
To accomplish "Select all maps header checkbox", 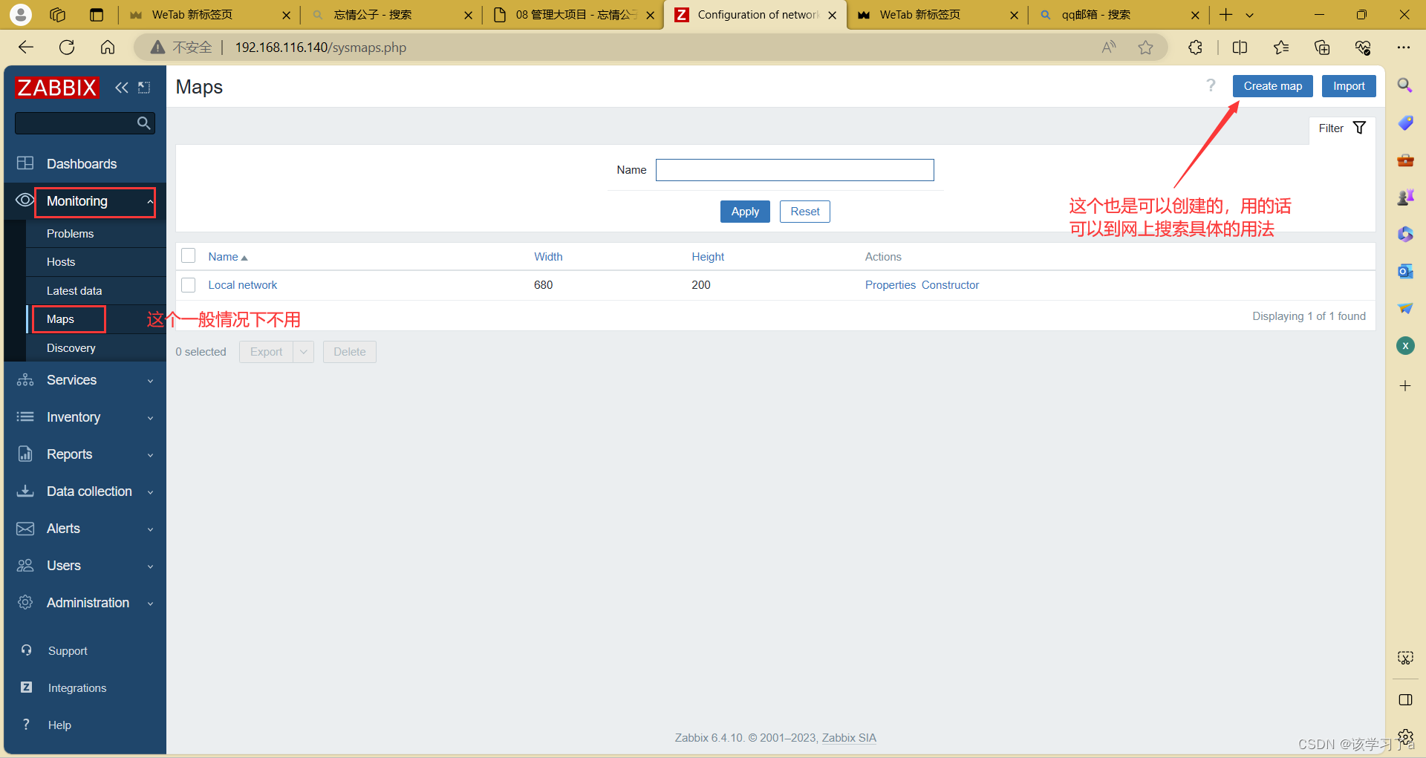I will (x=189, y=256).
